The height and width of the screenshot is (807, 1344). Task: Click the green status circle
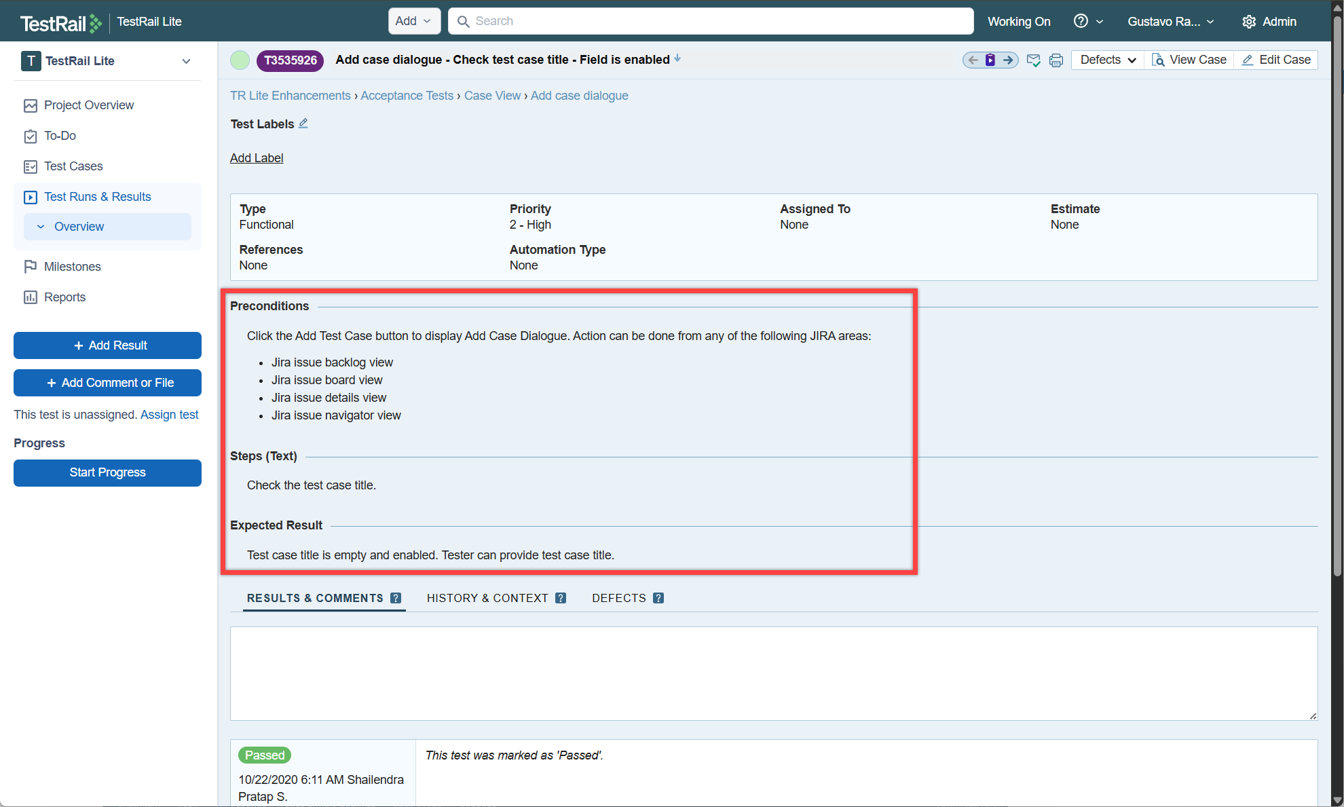240,60
